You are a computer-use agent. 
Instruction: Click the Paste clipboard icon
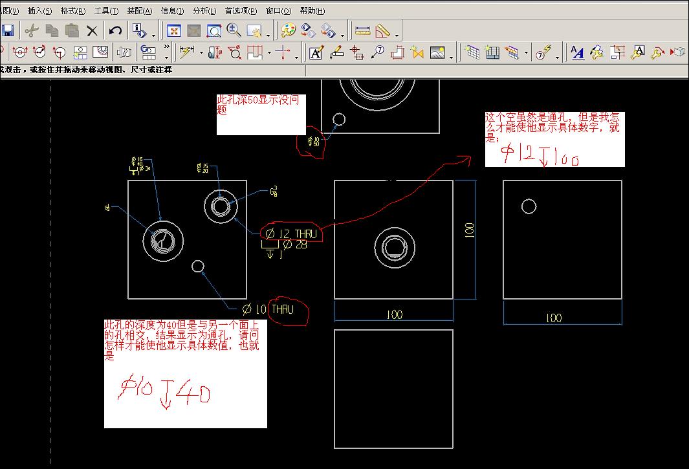(72, 31)
